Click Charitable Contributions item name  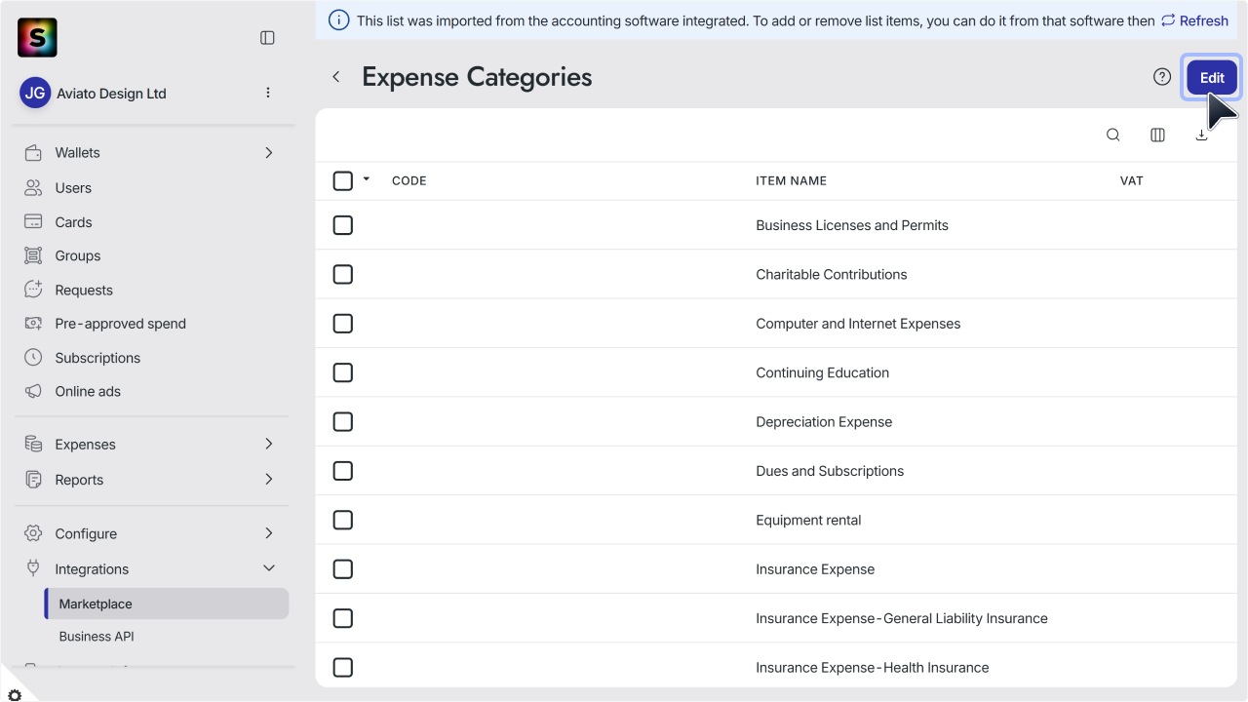832,275
